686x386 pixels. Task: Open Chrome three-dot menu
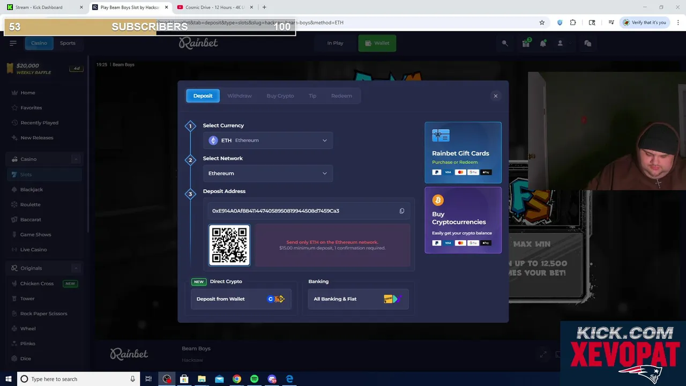point(678,23)
